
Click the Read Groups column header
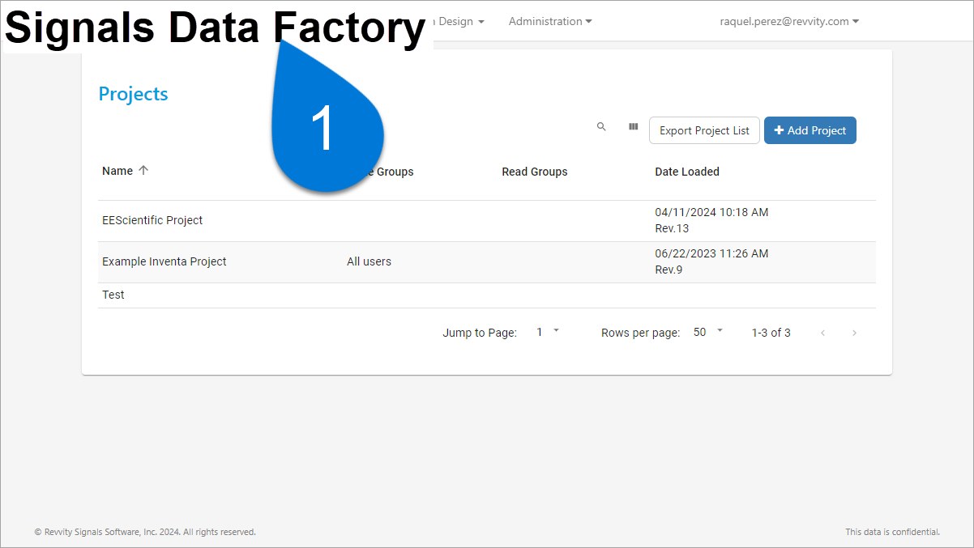coord(534,172)
